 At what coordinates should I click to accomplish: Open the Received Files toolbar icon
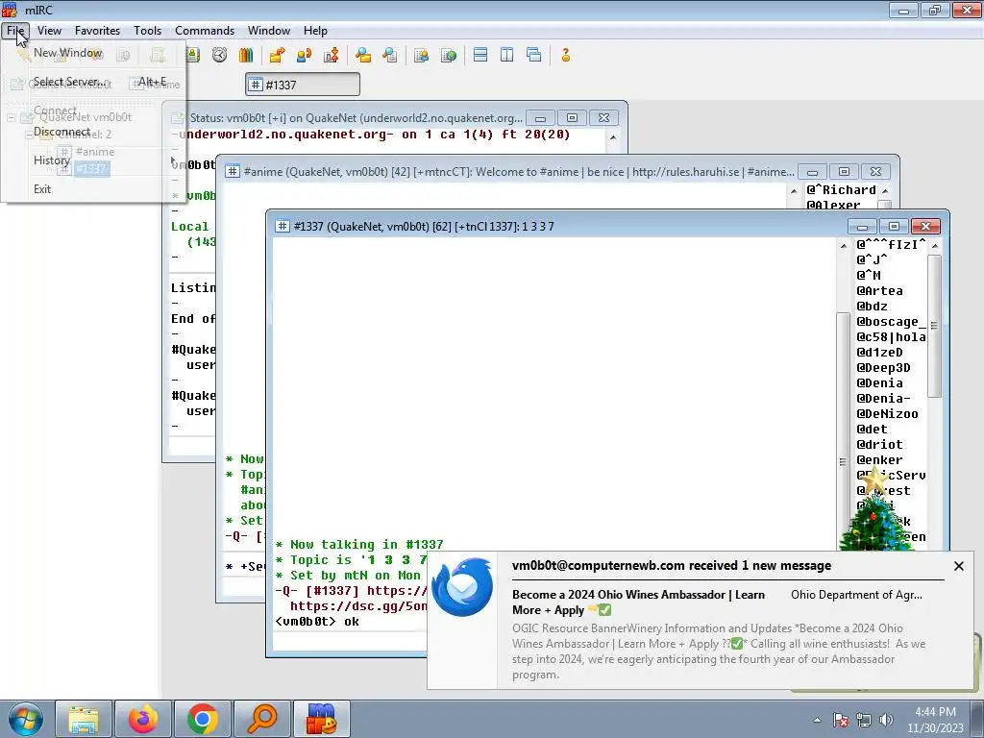[362, 55]
